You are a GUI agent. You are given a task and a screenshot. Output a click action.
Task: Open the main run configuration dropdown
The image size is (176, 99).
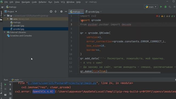pyautogui.click(x=151, y=7)
